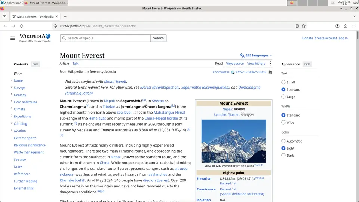Select the Firefox taskbar window button
359x202 pixels.
pyautogui.click(x=46, y=3)
